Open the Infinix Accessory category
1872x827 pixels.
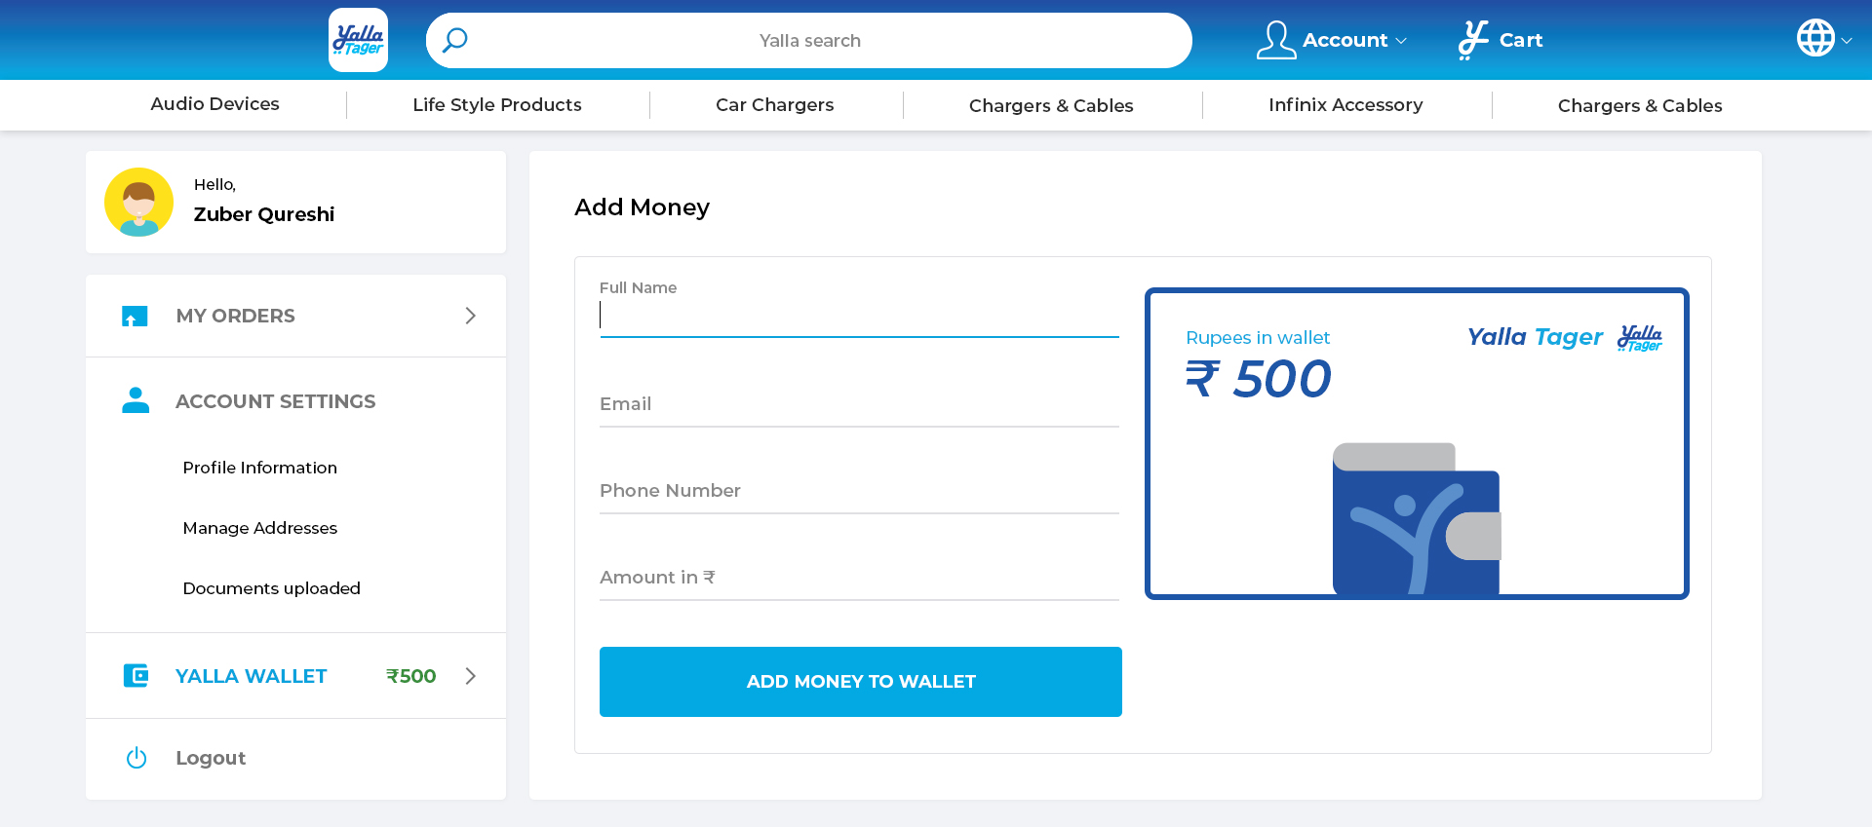(x=1345, y=104)
